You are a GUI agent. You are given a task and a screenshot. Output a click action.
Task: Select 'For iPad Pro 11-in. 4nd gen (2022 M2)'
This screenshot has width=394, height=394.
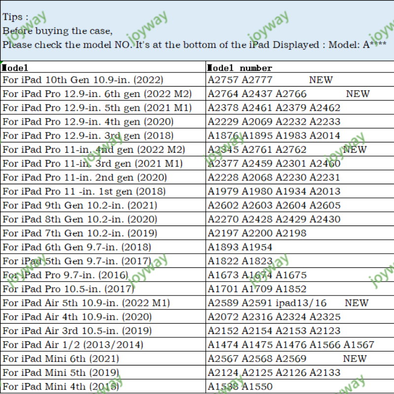[103, 150]
